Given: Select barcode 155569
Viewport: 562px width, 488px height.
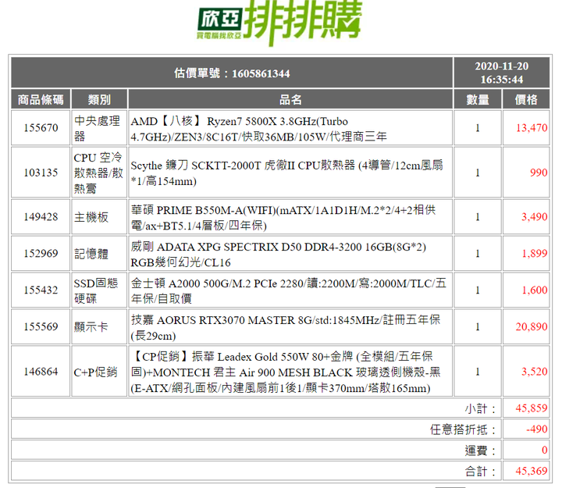Looking at the screenshot, I should [41, 326].
